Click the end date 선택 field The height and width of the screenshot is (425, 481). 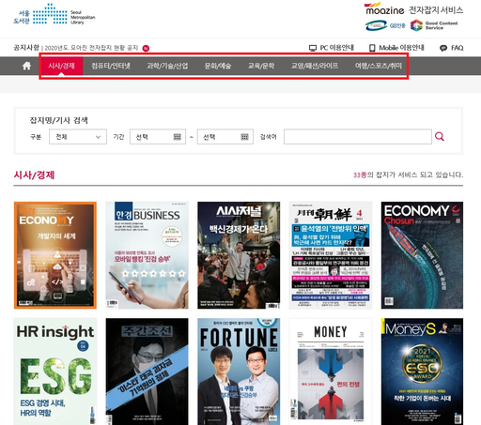[225, 137]
